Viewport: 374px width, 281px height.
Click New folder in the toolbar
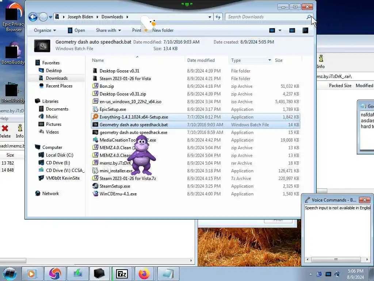tap(163, 30)
